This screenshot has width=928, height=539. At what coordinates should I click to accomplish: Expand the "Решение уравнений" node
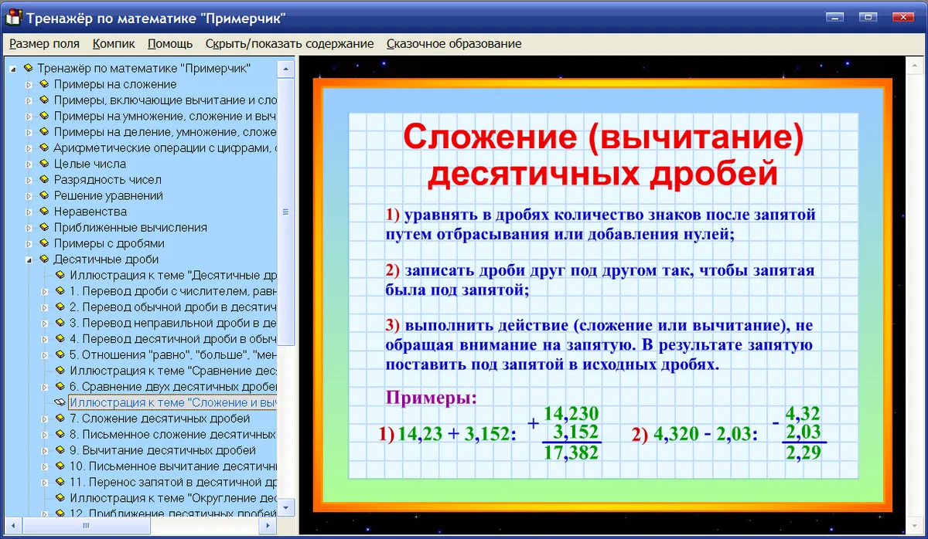coord(29,195)
